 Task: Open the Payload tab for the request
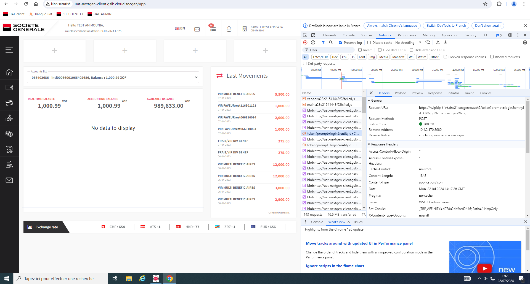400,93
